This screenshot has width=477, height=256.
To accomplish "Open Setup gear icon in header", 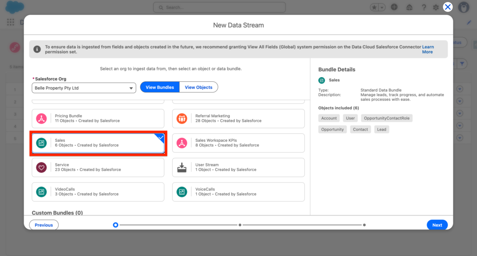I will (436, 7).
